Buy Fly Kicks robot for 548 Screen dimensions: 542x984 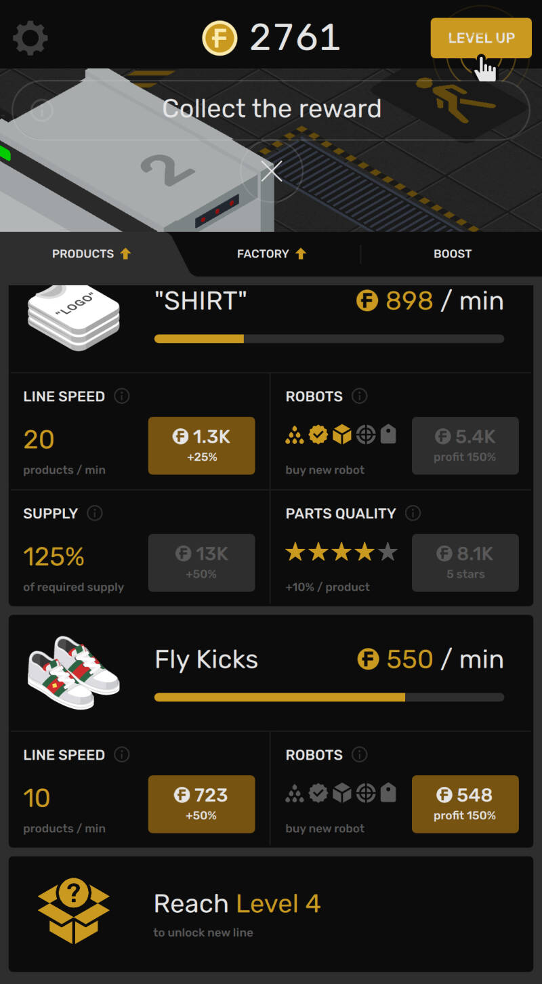click(x=465, y=804)
